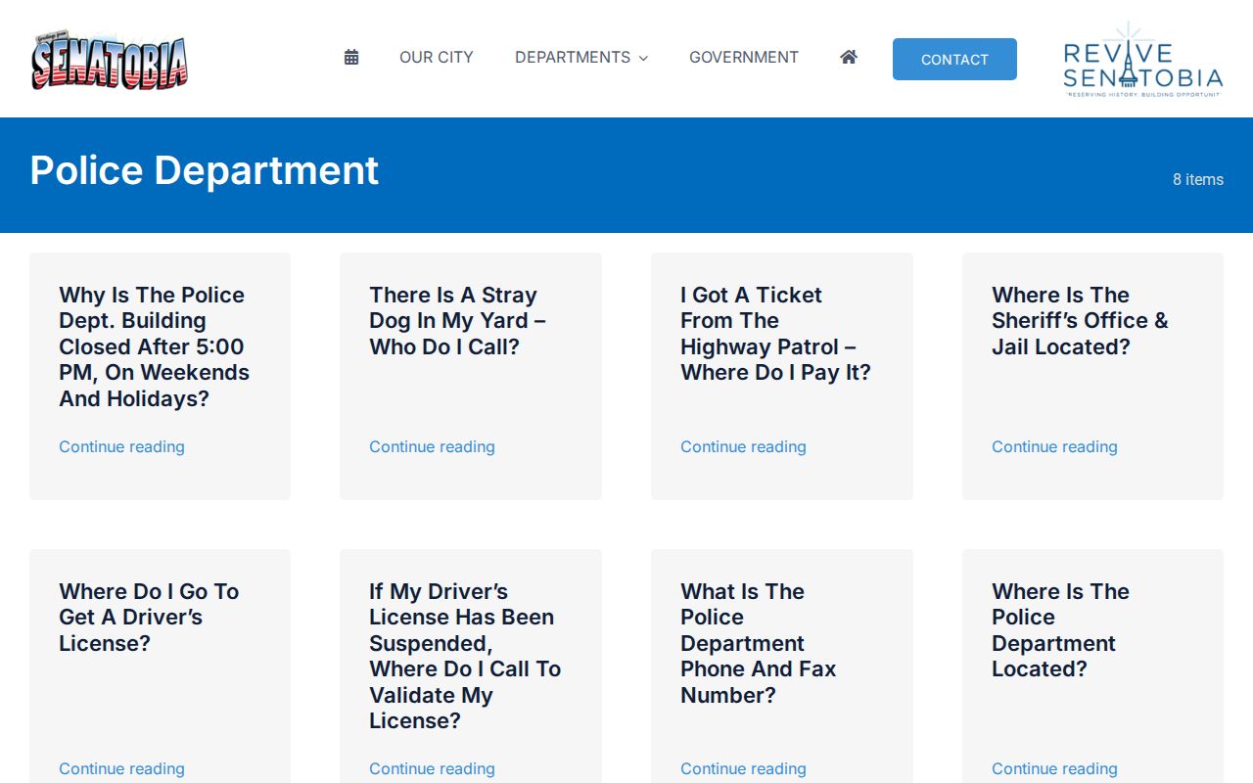Continue reading the Sheriff's Office & Jail post
This screenshot has height=783, width=1253.
[x=1054, y=447]
